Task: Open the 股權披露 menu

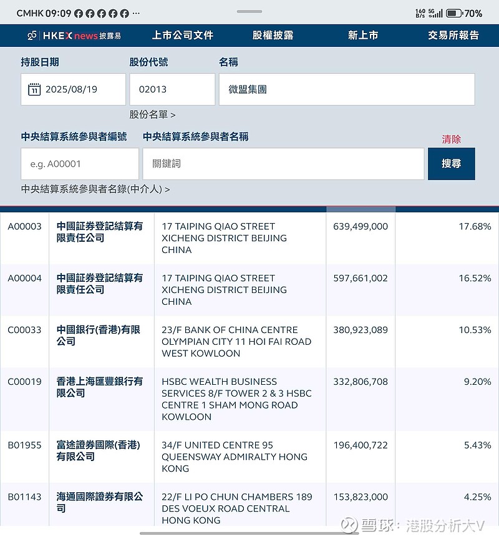Action: [x=273, y=35]
